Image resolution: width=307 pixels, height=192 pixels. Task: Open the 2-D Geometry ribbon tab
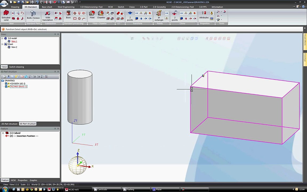(x=159, y=7)
